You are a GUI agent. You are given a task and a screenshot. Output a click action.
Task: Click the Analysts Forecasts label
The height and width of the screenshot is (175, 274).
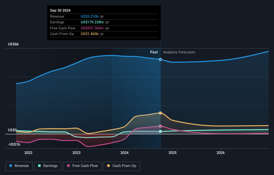179,52
